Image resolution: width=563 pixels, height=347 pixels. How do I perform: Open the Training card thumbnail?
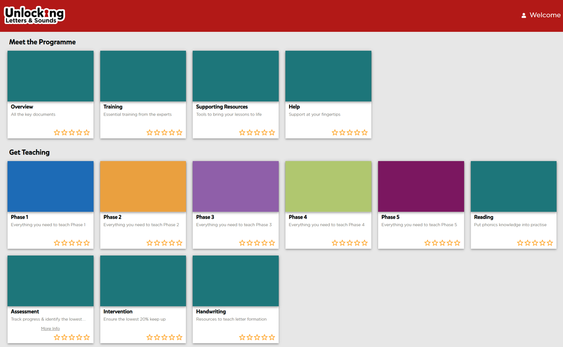143,76
